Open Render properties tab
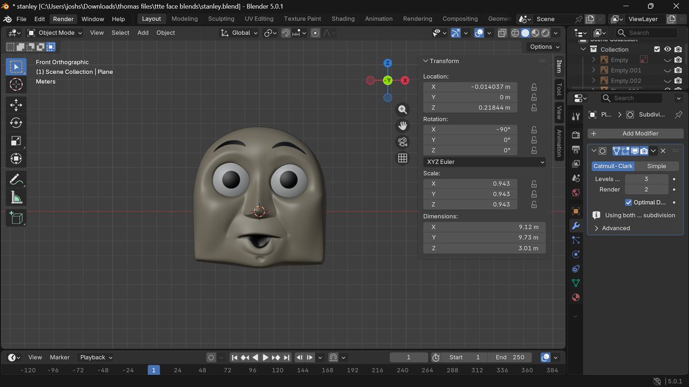689x387 pixels. click(x=576, y=135)
